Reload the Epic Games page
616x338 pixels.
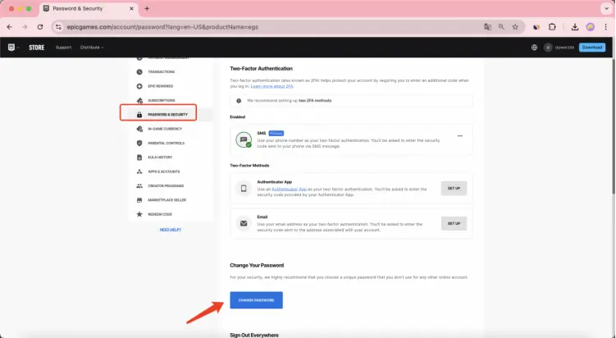(40, 27)
